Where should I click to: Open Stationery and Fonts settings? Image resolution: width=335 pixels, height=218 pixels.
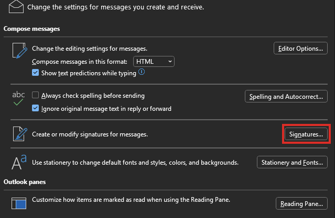(x=291, y=163)
